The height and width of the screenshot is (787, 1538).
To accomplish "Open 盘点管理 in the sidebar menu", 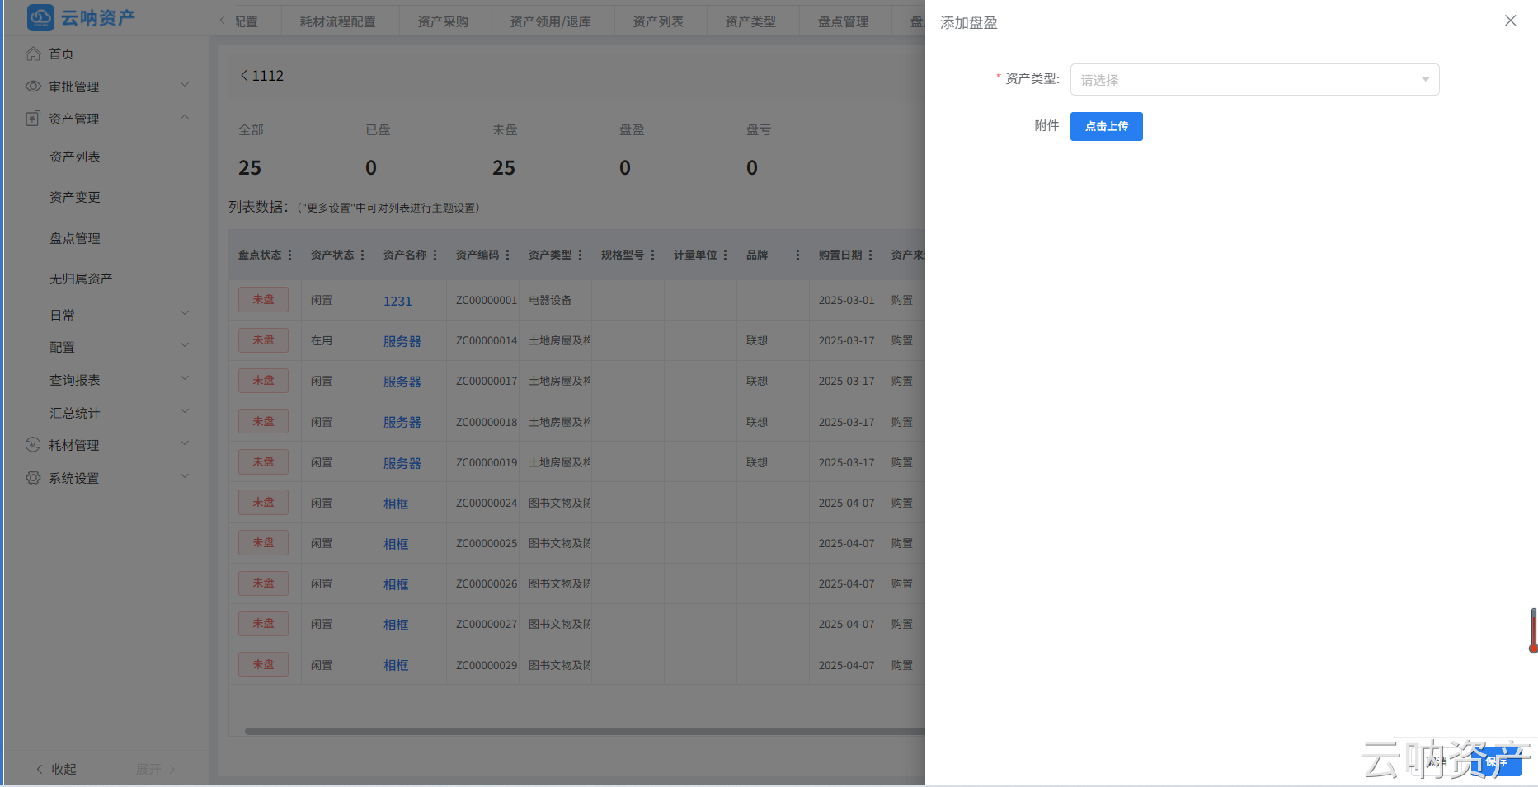I will pyautogui.click(x=75, y=238).
